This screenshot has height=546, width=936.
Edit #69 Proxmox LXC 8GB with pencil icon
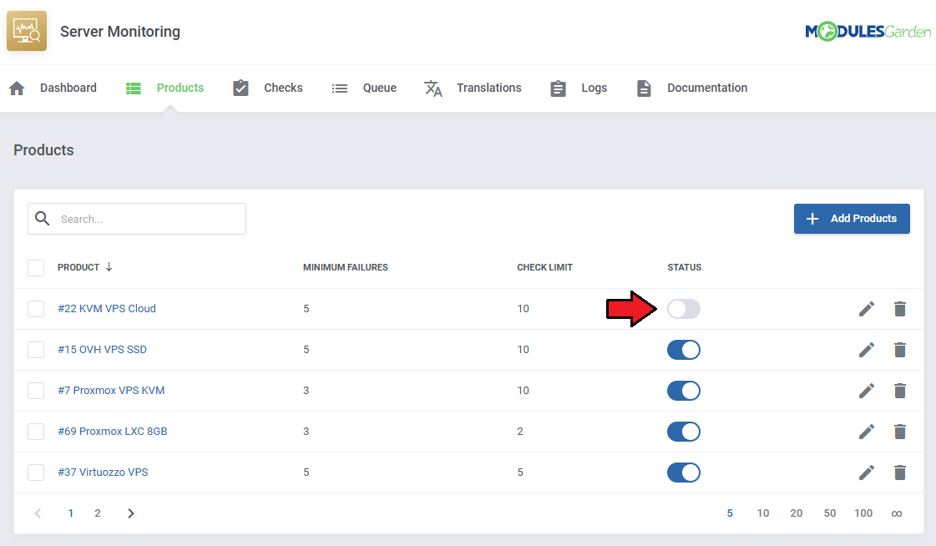[x=867, y=432]
